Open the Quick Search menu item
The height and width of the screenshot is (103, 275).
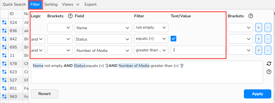(14, 5)
